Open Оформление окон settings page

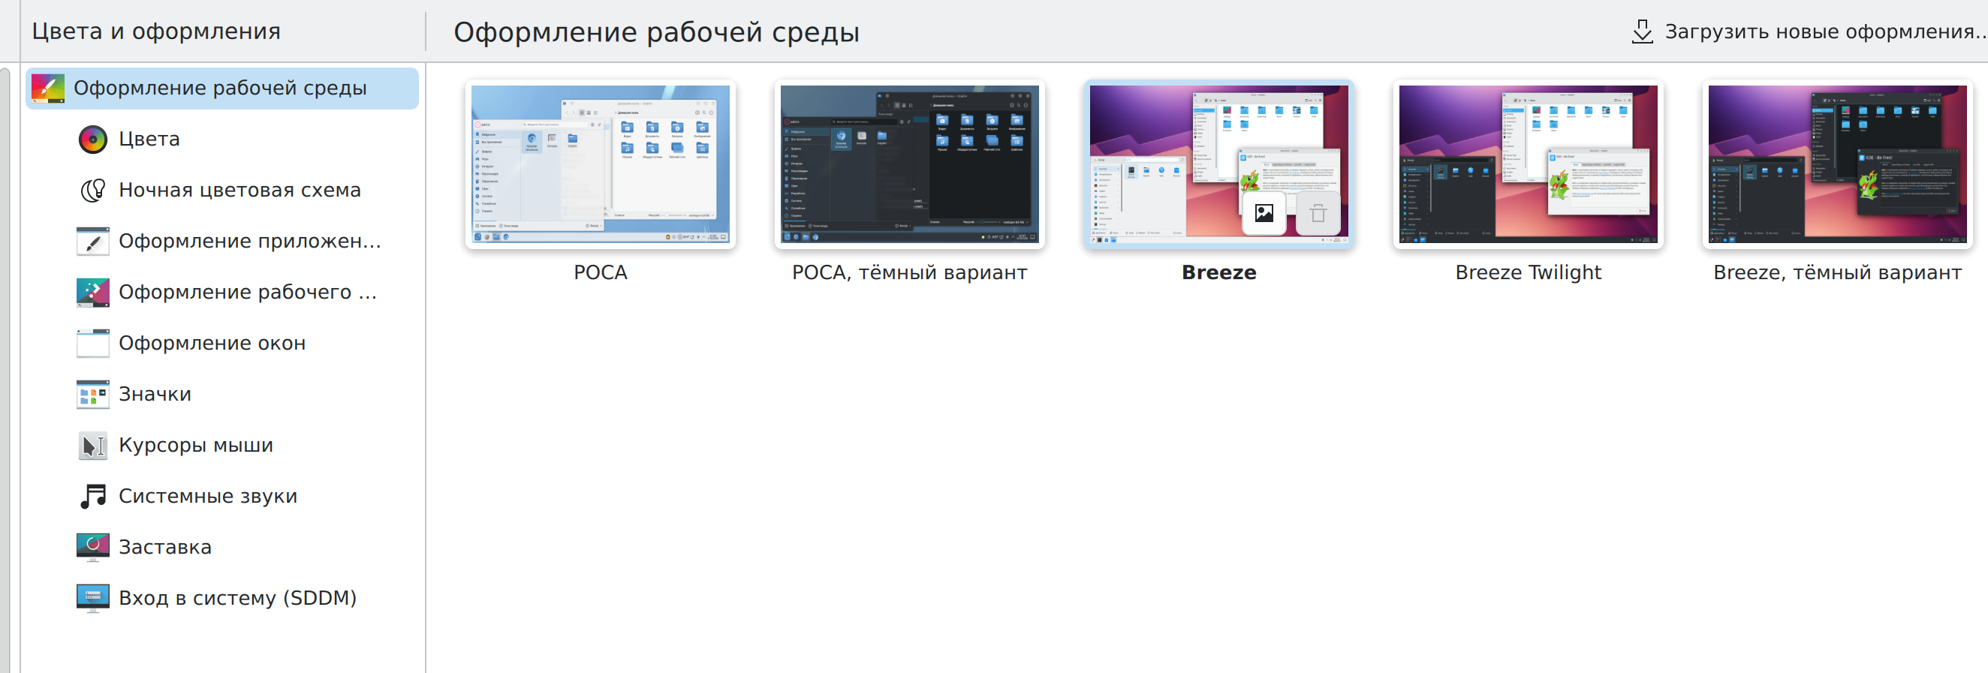pos(222,343)
